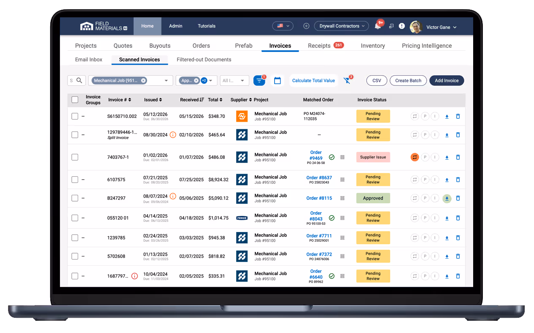This screenshot has height=333, width=534.
Task: Click the I circle icon for invoice 1239785
Action: click(x=435, y=238)
